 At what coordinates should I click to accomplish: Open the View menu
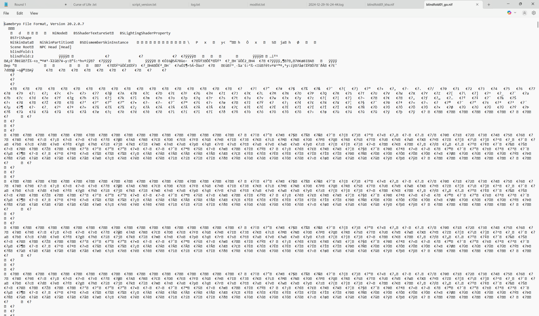[x=34, y=13]
